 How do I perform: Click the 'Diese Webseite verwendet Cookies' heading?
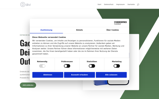click(49, 37)
